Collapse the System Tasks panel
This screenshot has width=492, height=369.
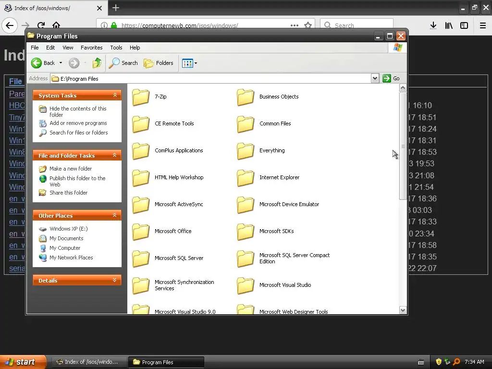(115, 95)
